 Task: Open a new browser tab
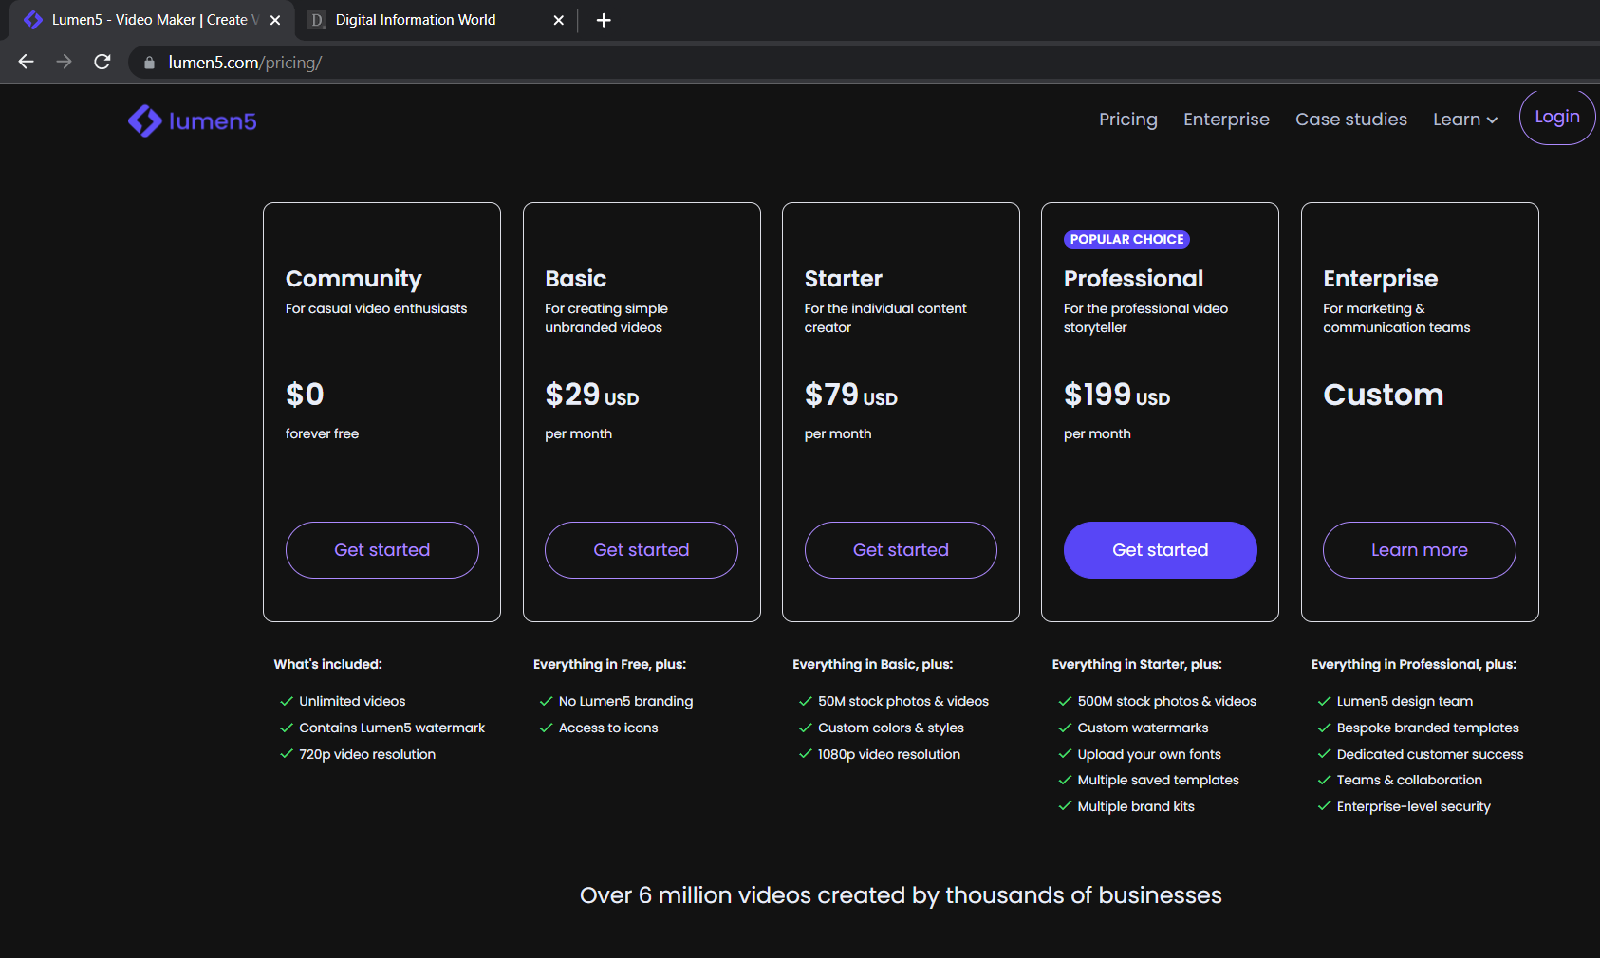coord(604,20)
